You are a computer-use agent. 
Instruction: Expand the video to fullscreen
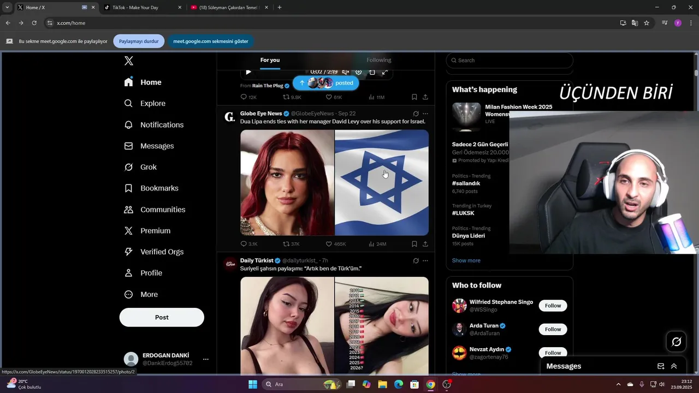[385, 72]
